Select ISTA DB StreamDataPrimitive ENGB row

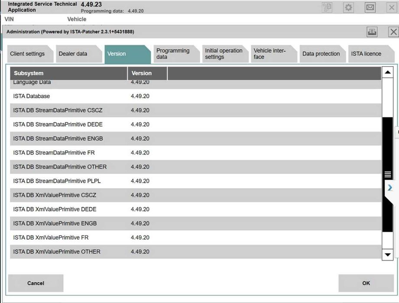[x=196, y=139]
